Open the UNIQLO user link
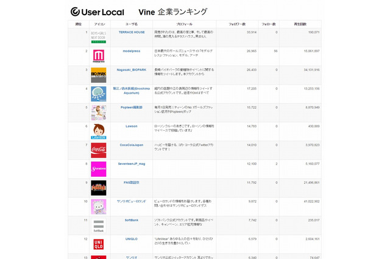 (x=132, y=239)
